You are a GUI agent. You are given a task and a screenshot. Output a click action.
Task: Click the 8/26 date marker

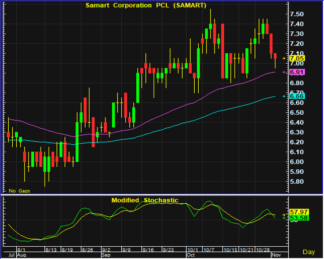[88, 250]
